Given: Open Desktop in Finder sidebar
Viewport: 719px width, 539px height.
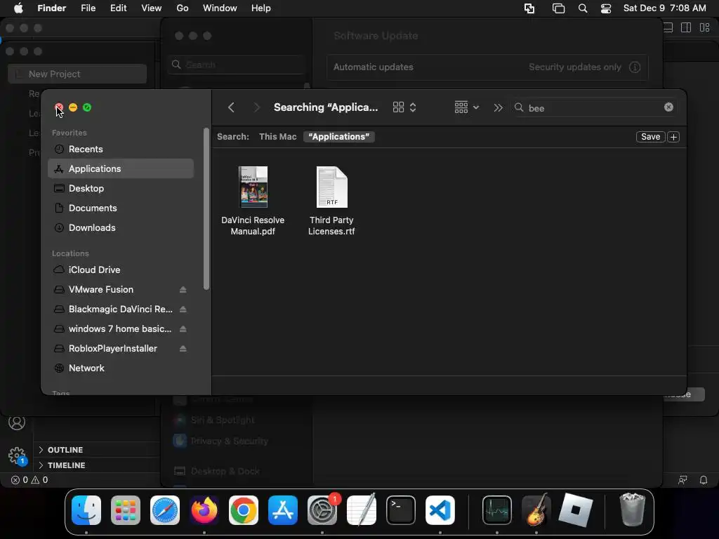Looking at the screenshot, I should (121, 188).
